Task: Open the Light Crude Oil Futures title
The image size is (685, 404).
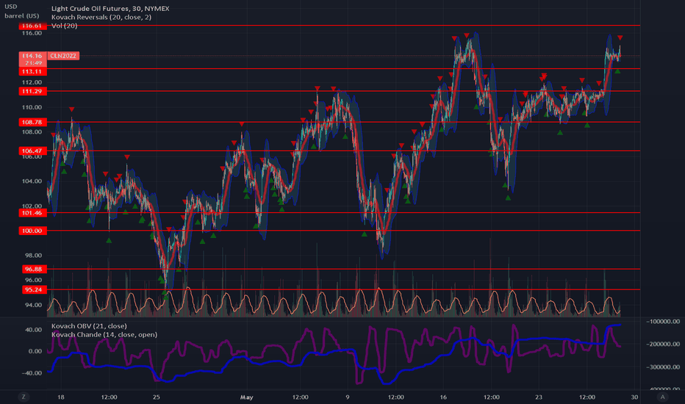Action: [x=110, y=8]
